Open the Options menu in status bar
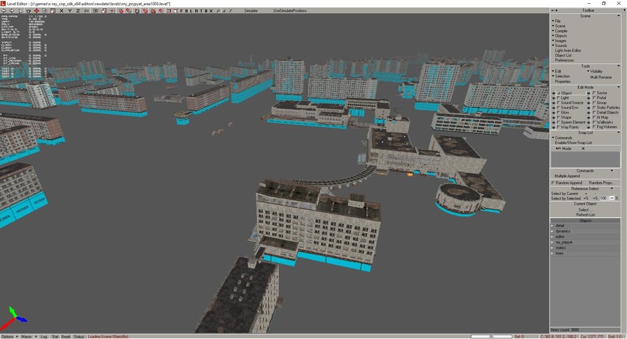 (9, 336)
